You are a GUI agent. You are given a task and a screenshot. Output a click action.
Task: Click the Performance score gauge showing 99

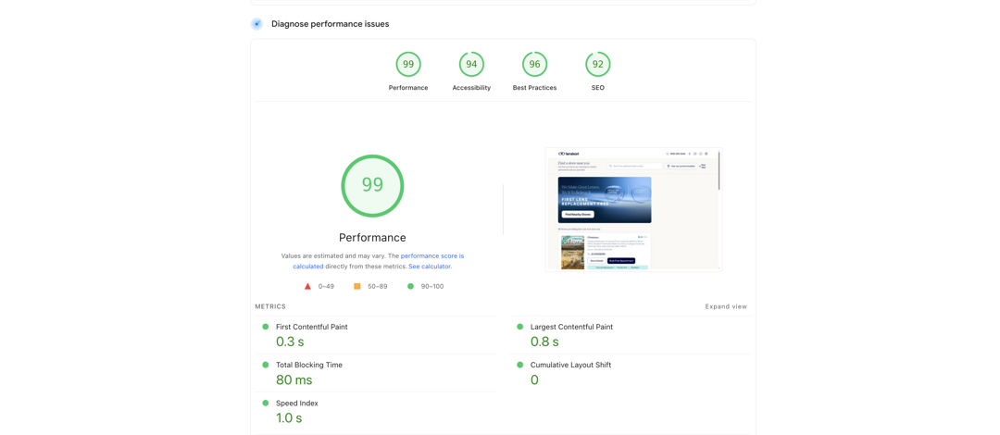pyautogui.click(x=408, y=65)
